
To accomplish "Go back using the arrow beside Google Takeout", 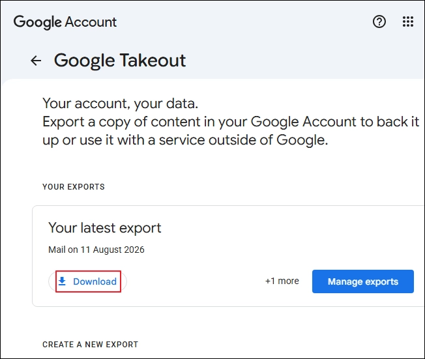I will click(36, 61).
